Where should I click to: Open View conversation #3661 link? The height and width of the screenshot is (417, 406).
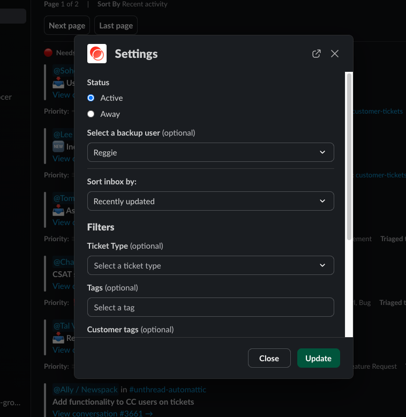click(x=103, y=413)
